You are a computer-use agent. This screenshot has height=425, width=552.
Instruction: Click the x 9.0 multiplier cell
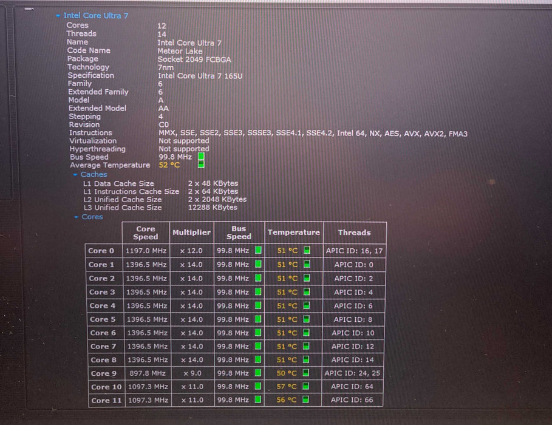tap(193, 373)
